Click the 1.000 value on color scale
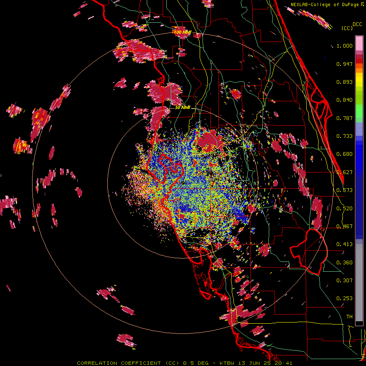The height and width of the screenshot is (366, 366). [344, 46]
